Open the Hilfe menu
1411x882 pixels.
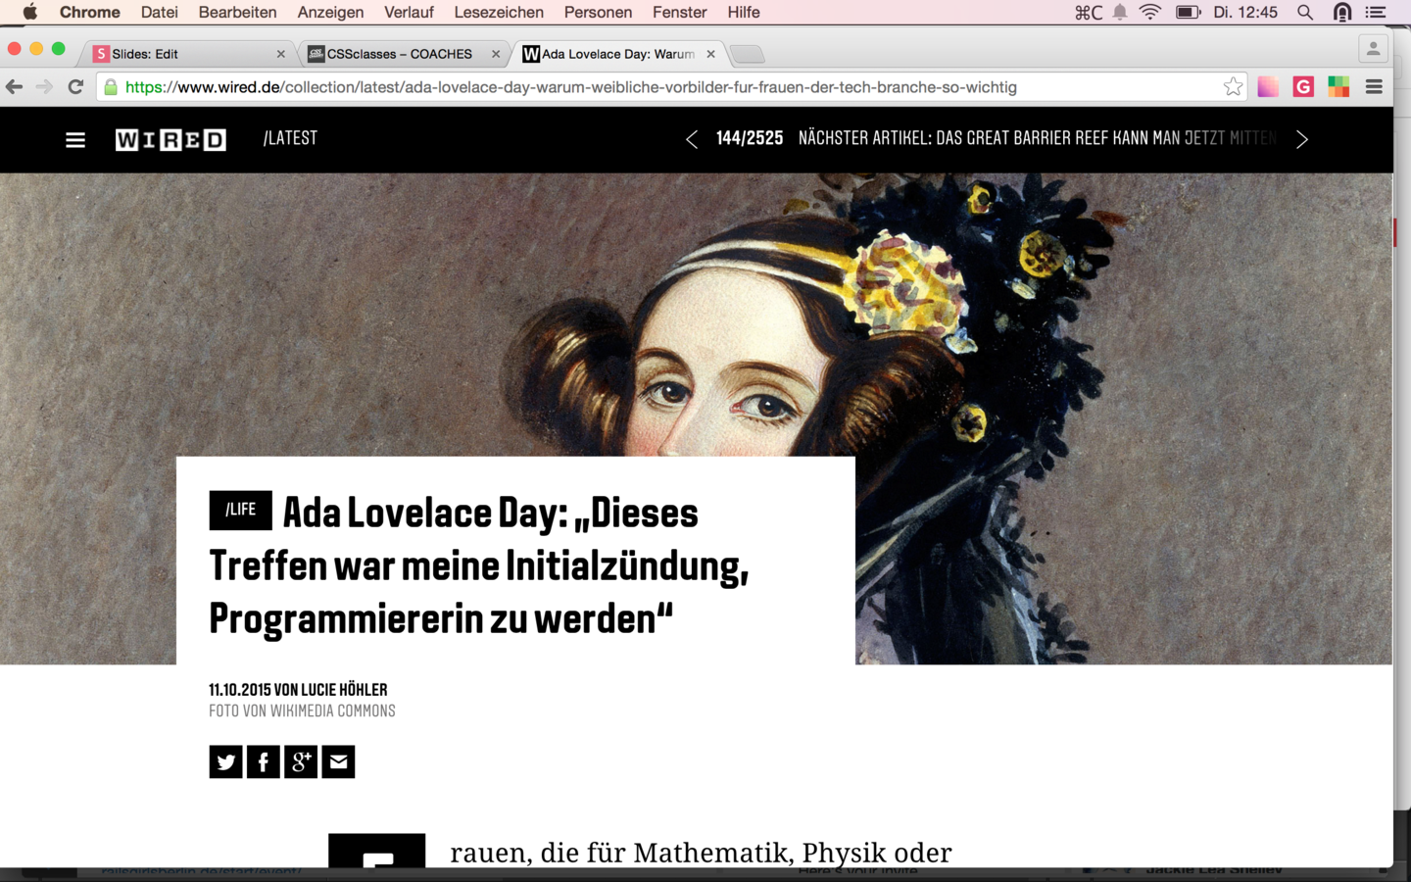point(744,13)
